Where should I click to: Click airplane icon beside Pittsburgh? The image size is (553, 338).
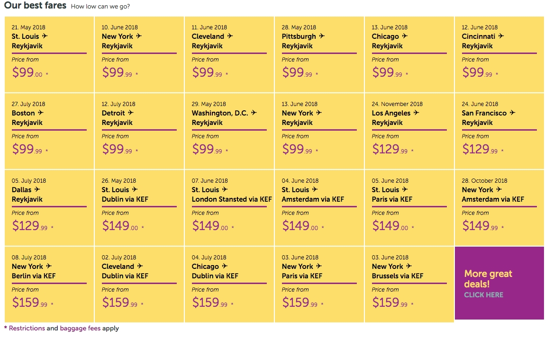[322, 36]
